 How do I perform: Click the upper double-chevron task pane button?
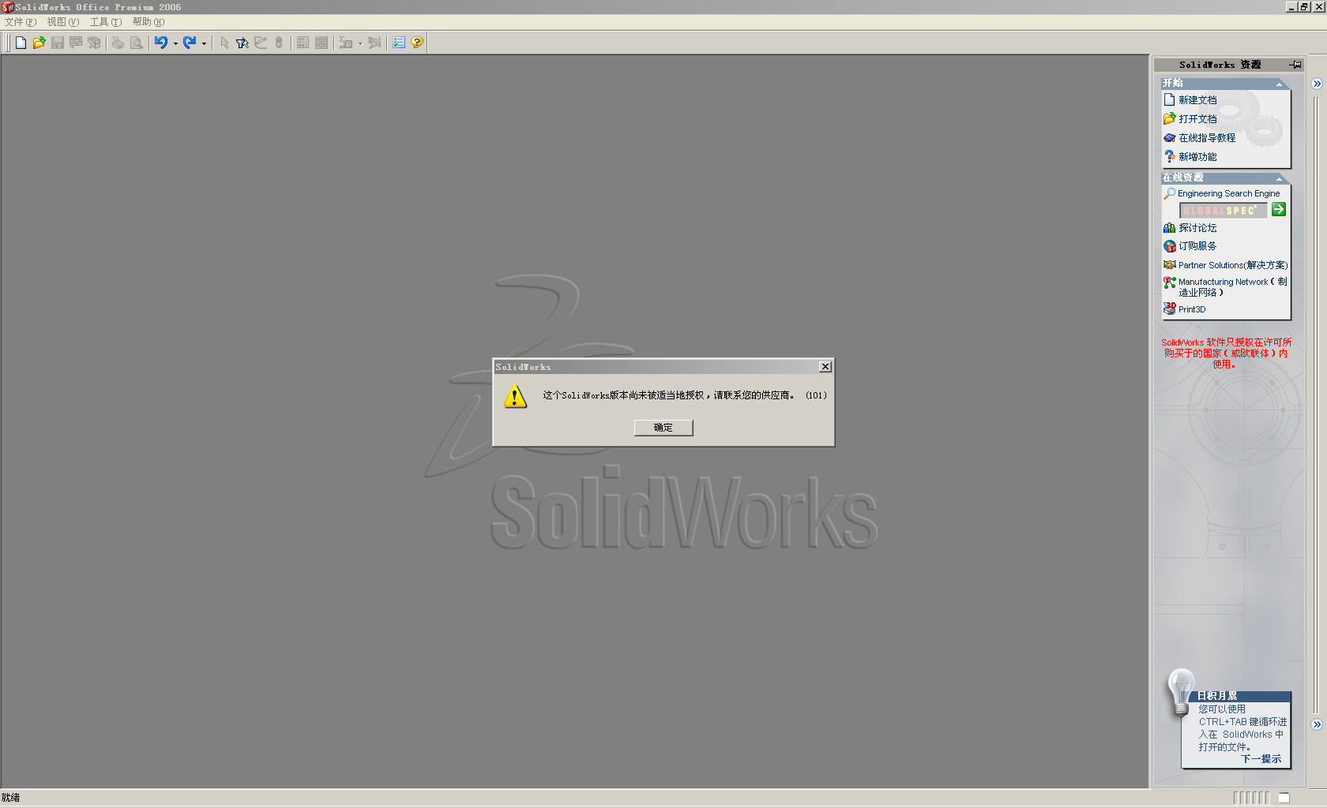click(x=1317, y=84)
